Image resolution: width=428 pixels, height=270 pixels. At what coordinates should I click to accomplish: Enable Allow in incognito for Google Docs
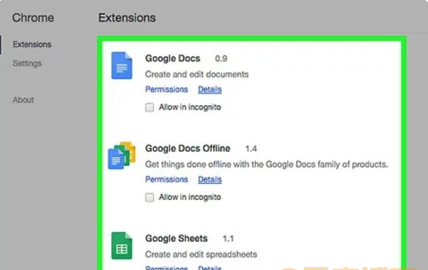tap(150, 107)
